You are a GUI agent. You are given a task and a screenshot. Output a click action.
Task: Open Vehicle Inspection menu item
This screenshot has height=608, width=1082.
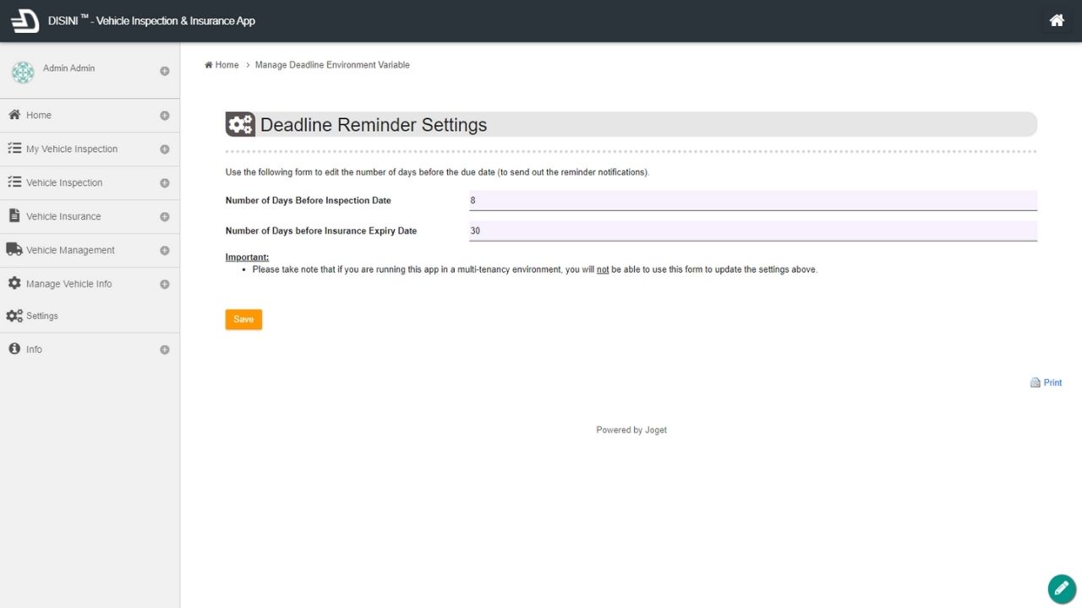(x=64, y=183)
